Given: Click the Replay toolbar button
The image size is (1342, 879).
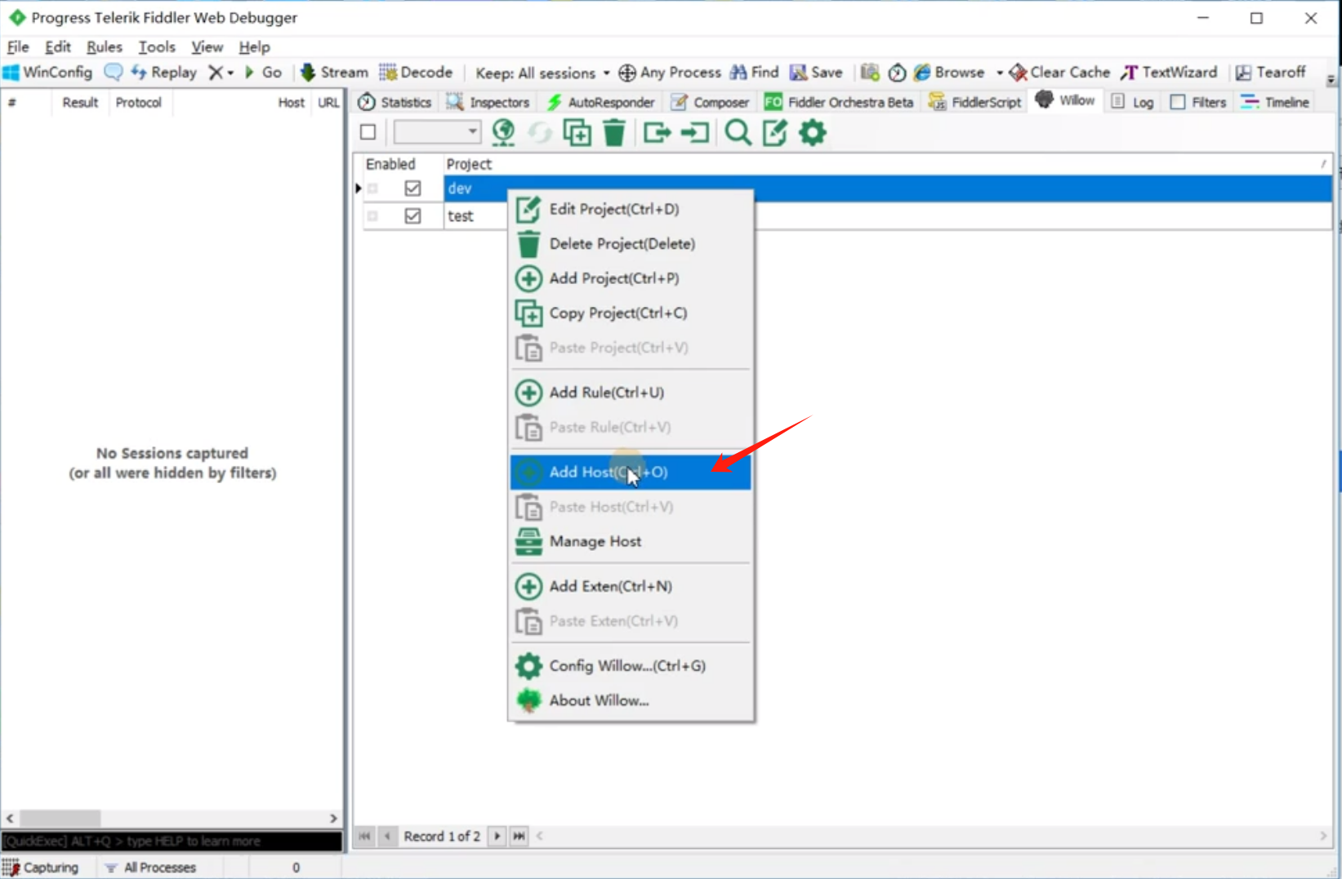Looking at the screenshot, I should click(x=164, y=73).
